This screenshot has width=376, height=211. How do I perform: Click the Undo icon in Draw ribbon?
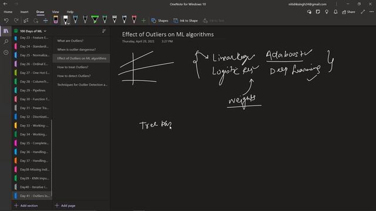click(x=6, y=21)
